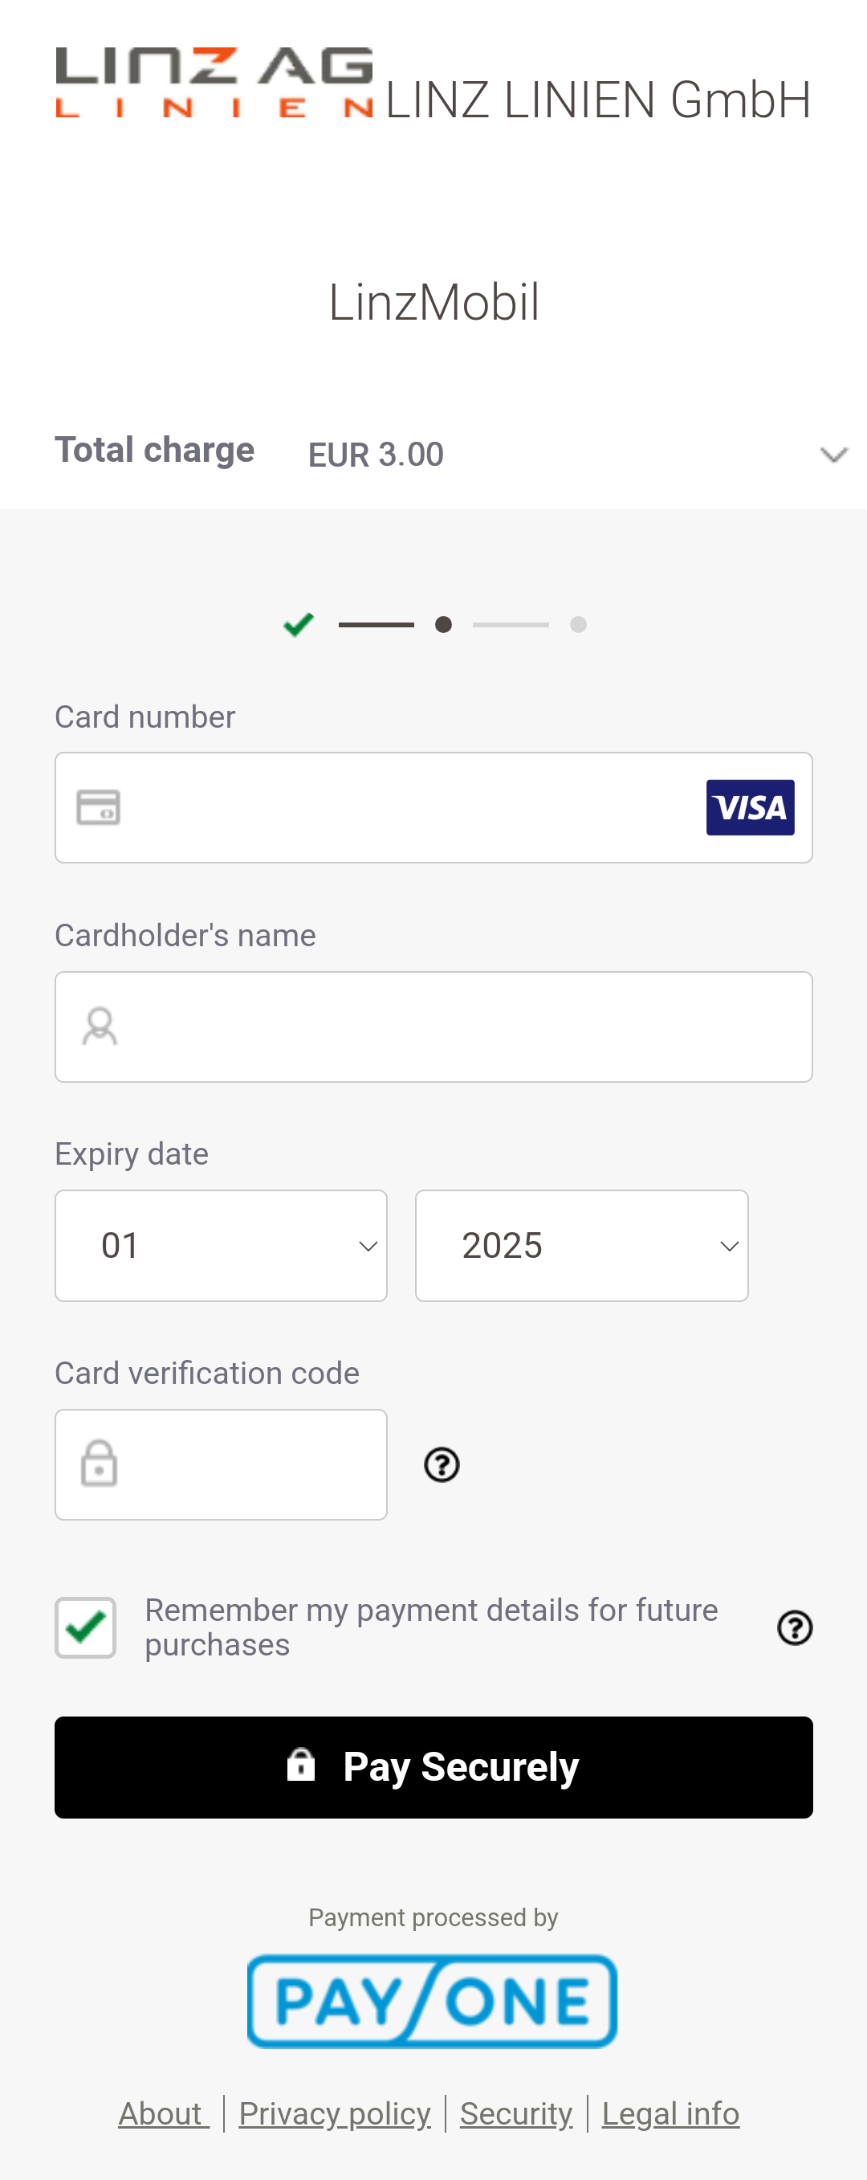The height and width of the screenshot is (2180, 867).
Task: Focus the Cardholder's name input field
Action: click(x=434, y=1027)
